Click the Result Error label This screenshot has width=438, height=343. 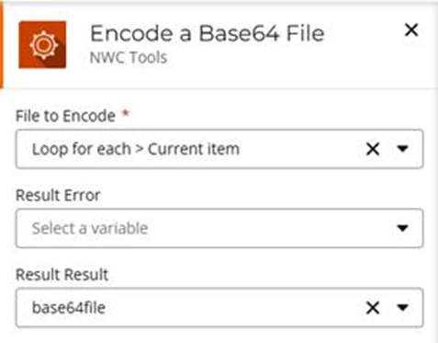58,195
